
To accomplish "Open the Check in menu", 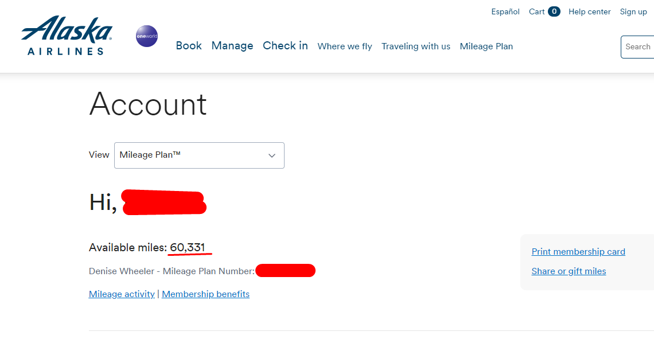I will click(x=285, y=46).
